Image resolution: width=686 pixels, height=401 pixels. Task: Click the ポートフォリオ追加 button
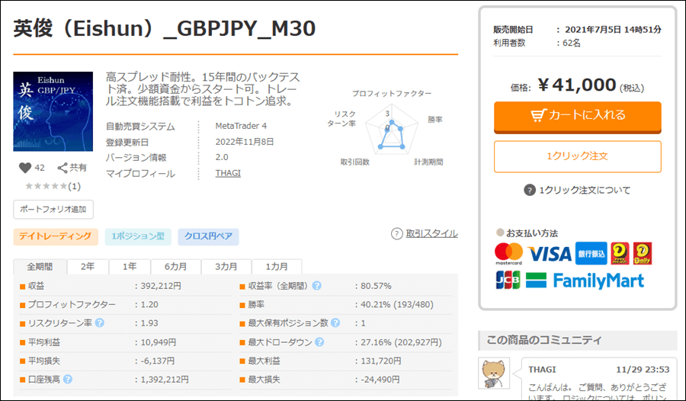(x=53, y=209)
